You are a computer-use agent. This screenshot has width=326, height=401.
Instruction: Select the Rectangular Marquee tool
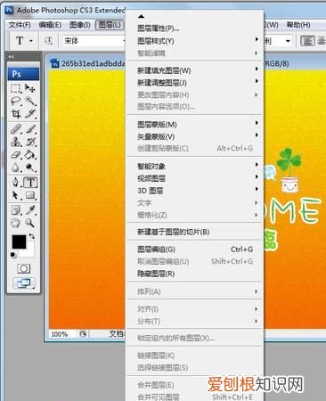coord(16,88)
